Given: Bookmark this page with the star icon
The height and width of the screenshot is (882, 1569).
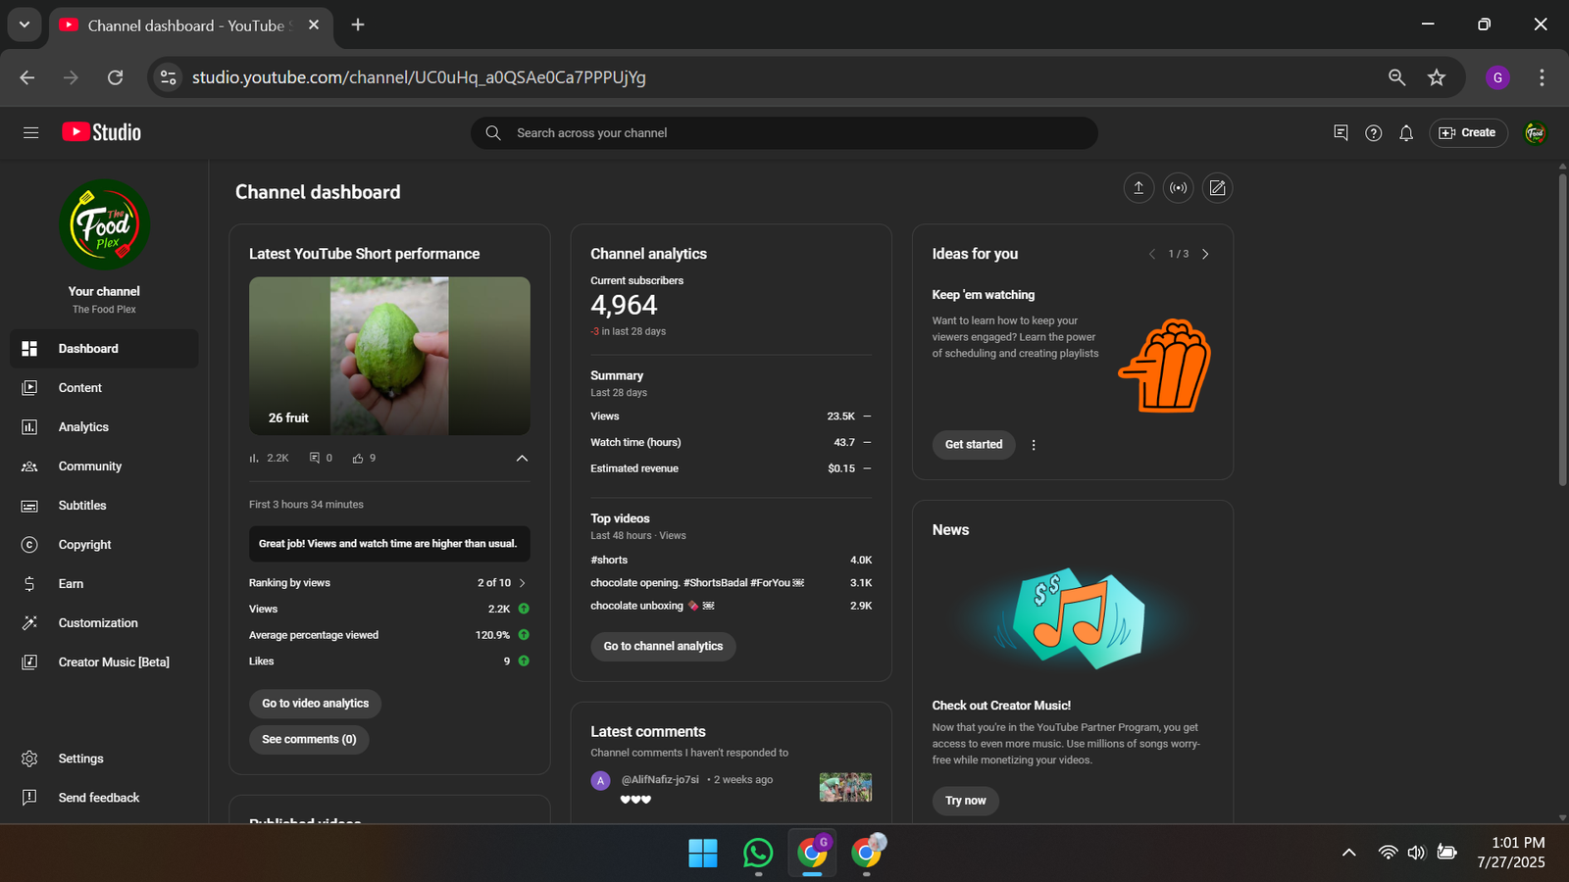Looking at the screenshot, I should [x=1437, y=77].
